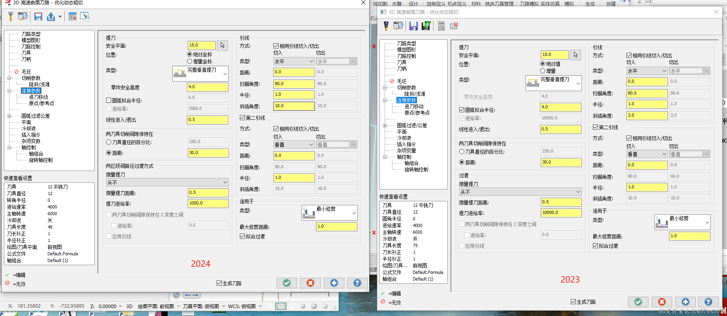Open 微量提刀 从不 dropdown in right 2023 dialog
The image size is (727, 316).
(x=520, y=192)
